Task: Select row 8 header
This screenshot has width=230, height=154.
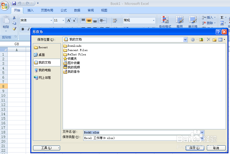Action: tap(4, 86)
